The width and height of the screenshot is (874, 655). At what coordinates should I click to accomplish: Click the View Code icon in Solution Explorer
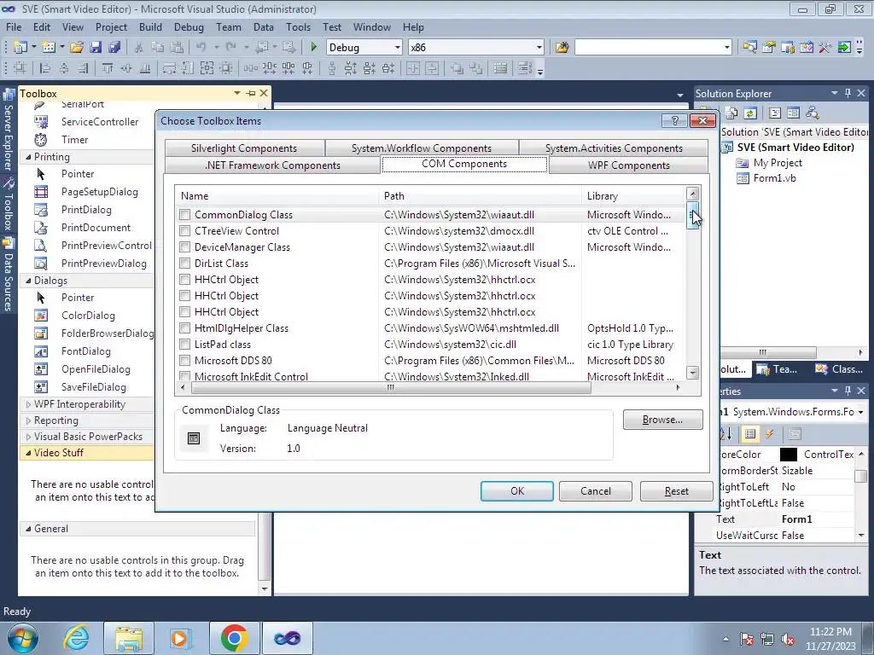[x=775, y=113]
